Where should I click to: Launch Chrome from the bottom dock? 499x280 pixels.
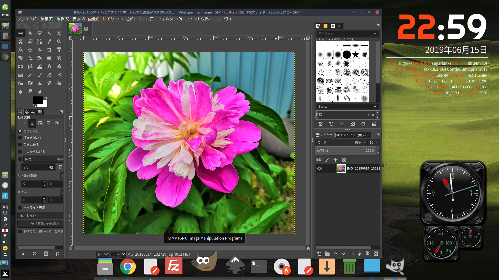(128, 267)
